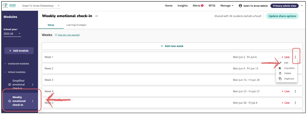
Task: Select the Setup tab
Action: (51, 25)
